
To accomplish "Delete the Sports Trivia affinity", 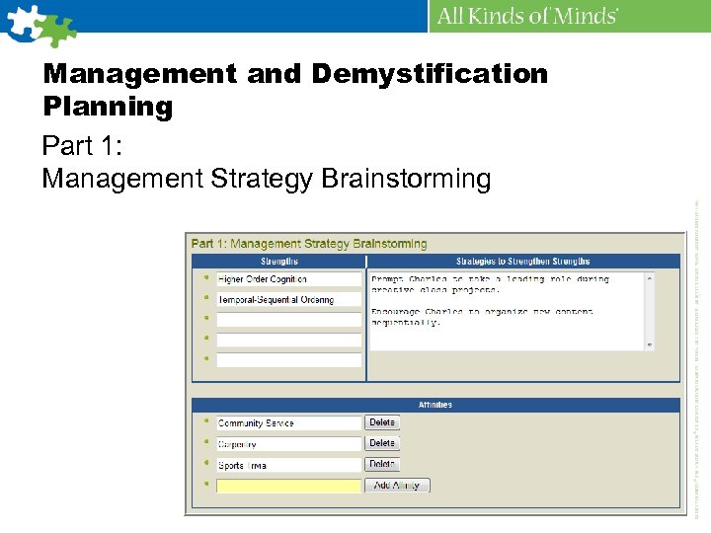I will (x=382, y=464).
